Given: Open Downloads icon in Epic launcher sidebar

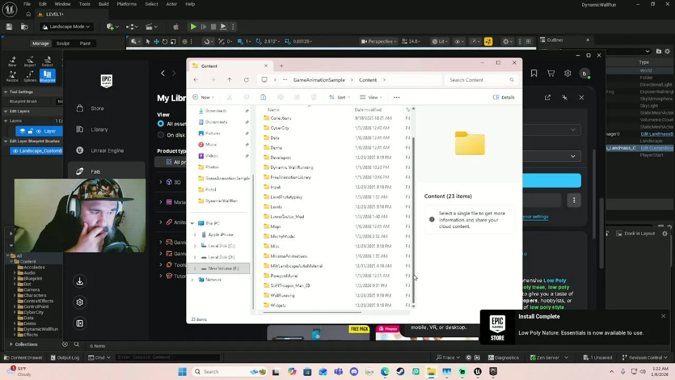Looking at the screenshot, I should [x=80, y=281].
